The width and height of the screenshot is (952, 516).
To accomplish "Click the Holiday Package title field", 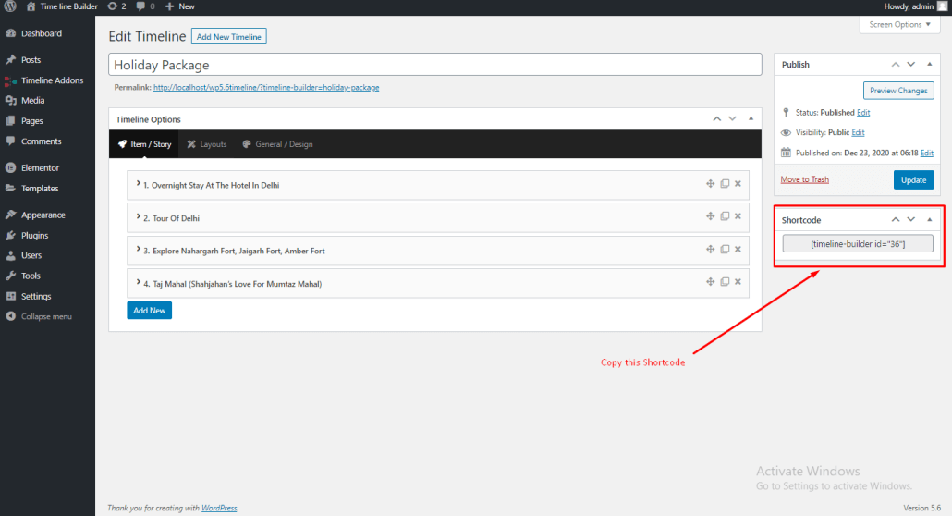I will [x=434, y=65].
